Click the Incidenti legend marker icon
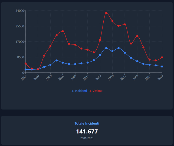This screenshot has height=146, width=174. (73, 91)
